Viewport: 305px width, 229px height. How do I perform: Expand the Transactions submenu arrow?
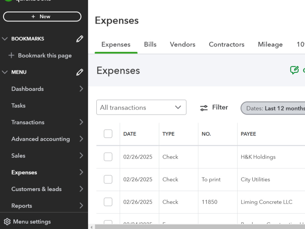coord(81,122)
